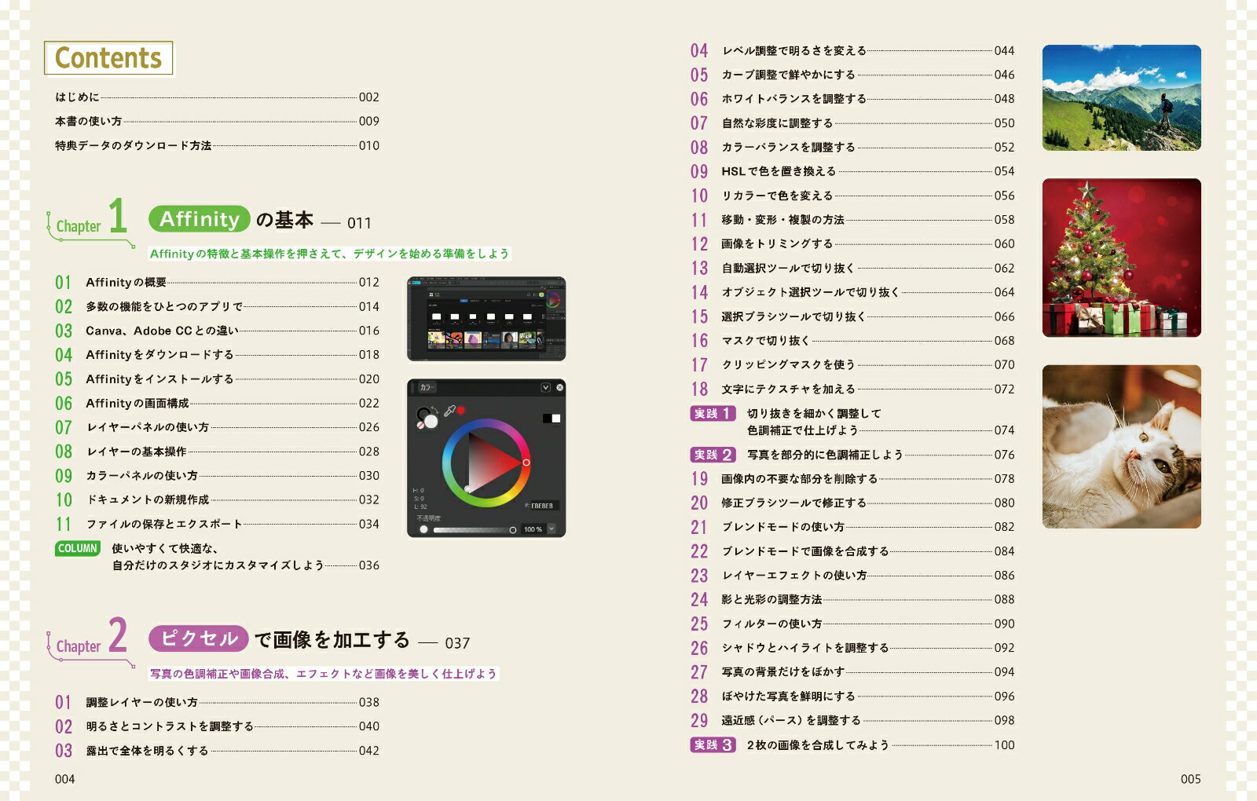Click the 修正ブラシツールで修正する entry

coord(852,503)
